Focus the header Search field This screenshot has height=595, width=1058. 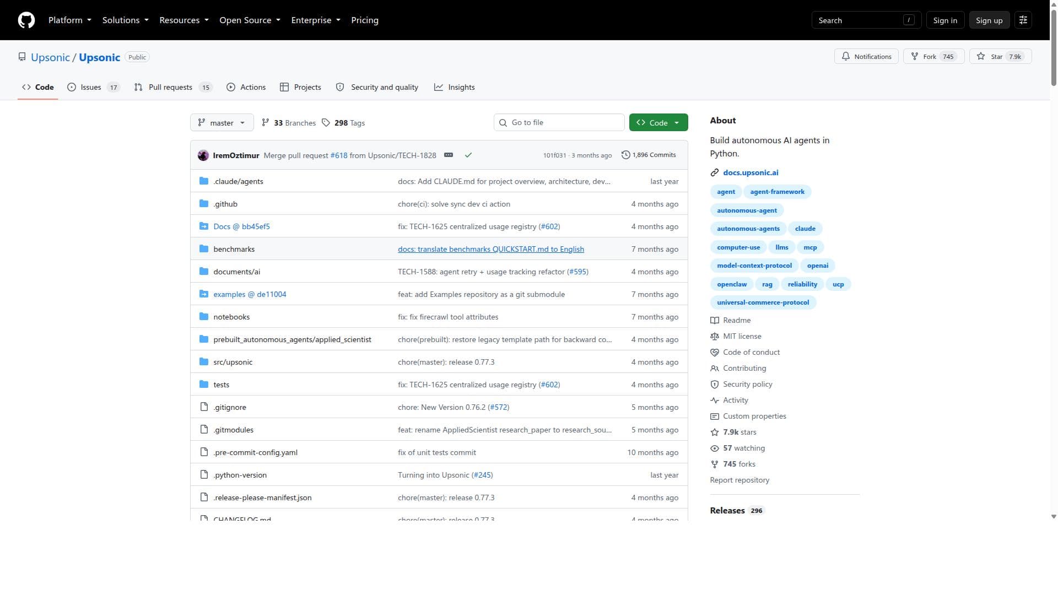pos(866,20)
